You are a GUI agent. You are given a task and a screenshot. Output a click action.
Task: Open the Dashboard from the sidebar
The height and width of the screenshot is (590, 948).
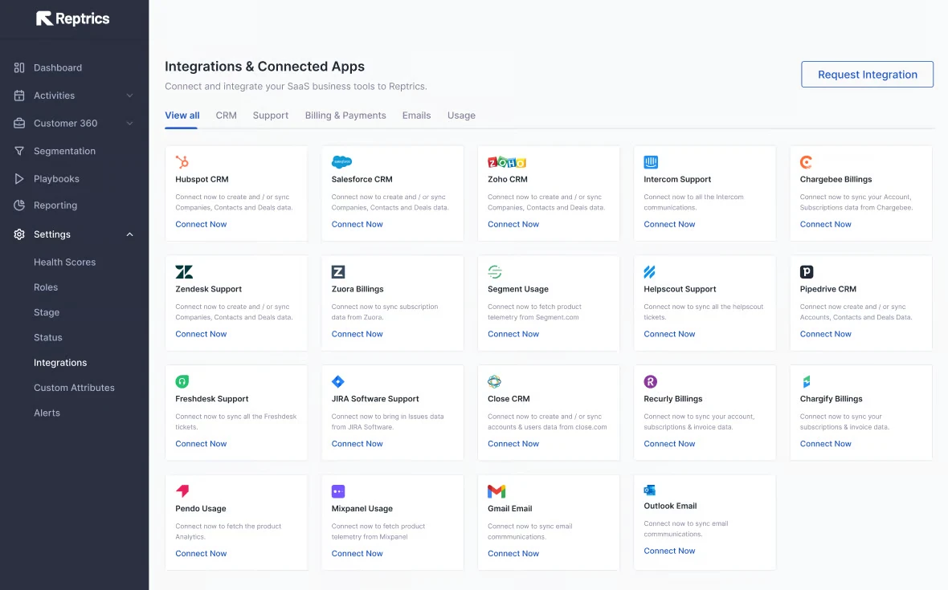[x=57, y=68]
